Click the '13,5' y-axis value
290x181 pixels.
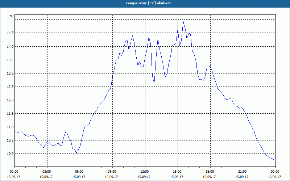11,60
